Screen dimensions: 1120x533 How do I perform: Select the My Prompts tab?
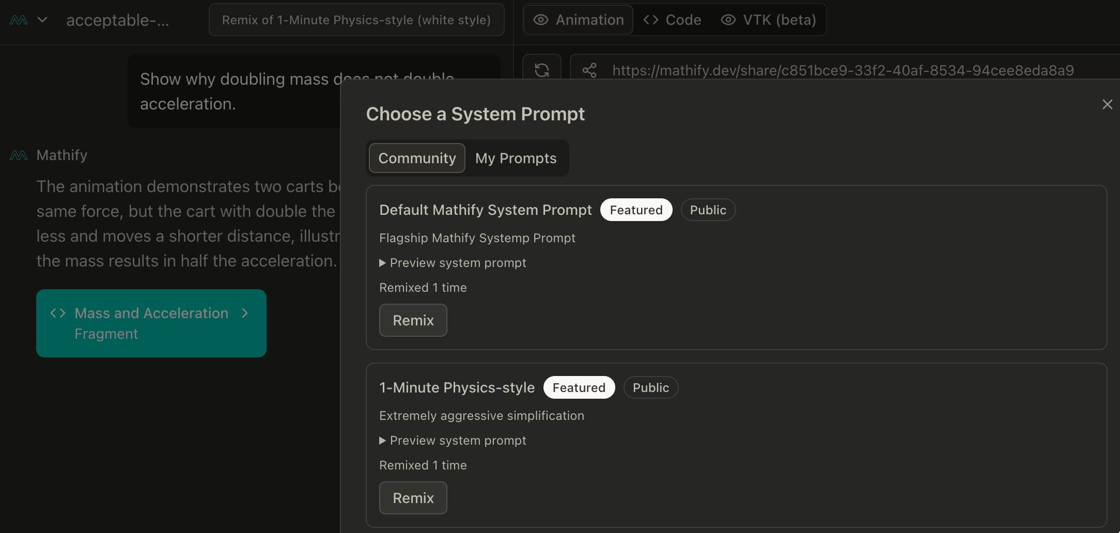[x=516, y=158]
